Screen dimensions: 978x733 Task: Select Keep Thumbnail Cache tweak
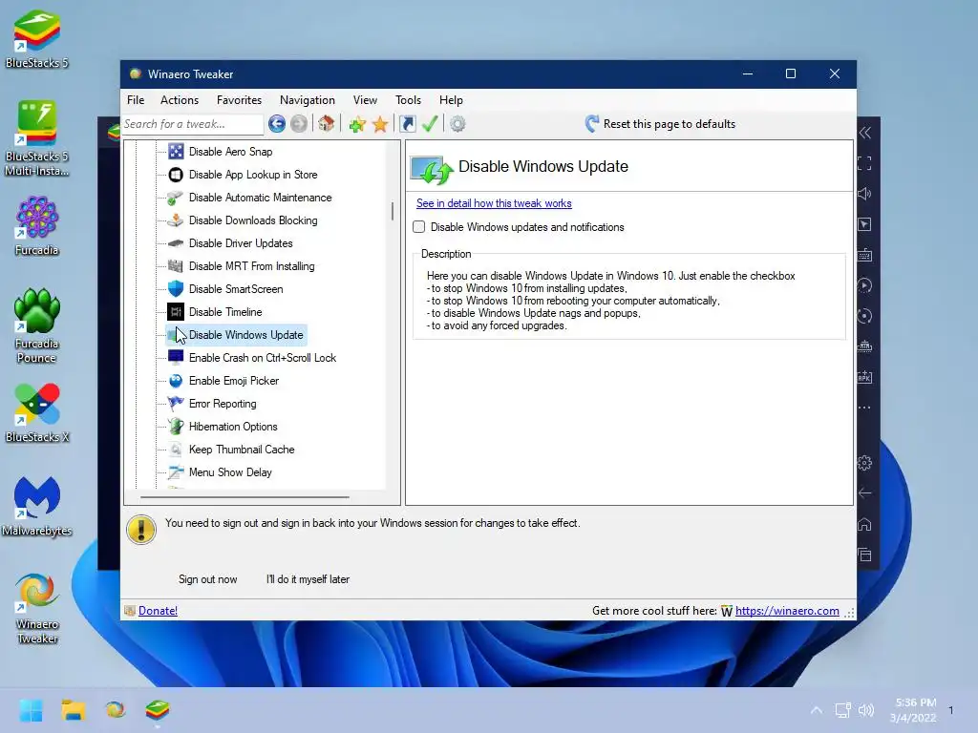pos(242,450)
